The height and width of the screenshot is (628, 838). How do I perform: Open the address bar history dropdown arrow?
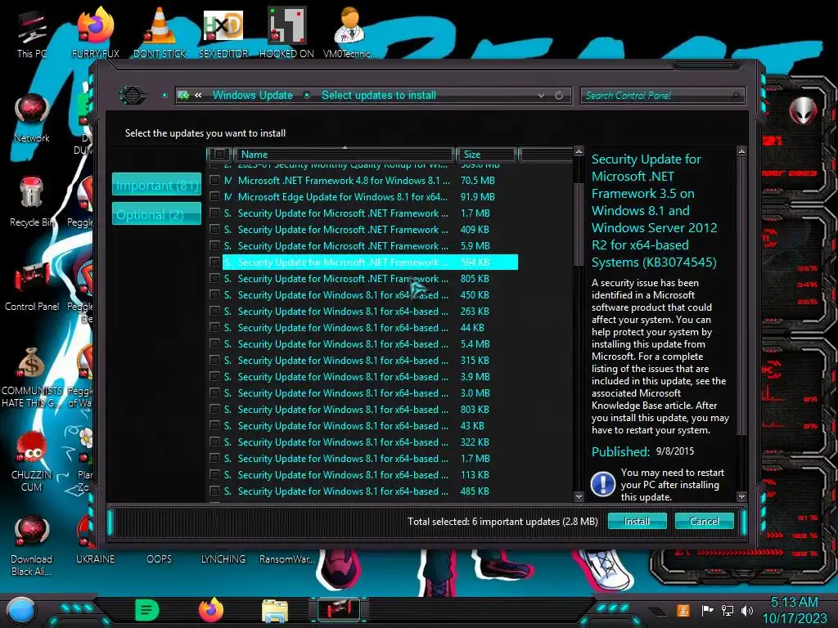coord(542,96)
